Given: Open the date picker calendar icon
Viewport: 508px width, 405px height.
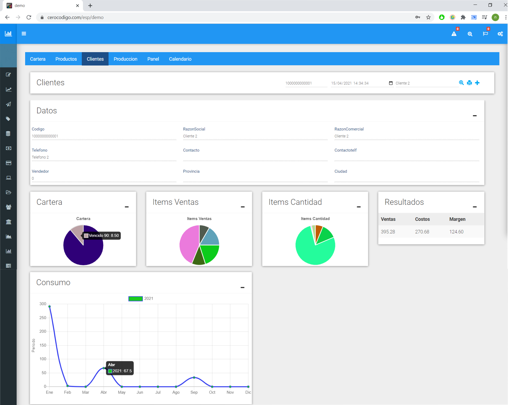Looking at the screenshot, I should point(391,83).
